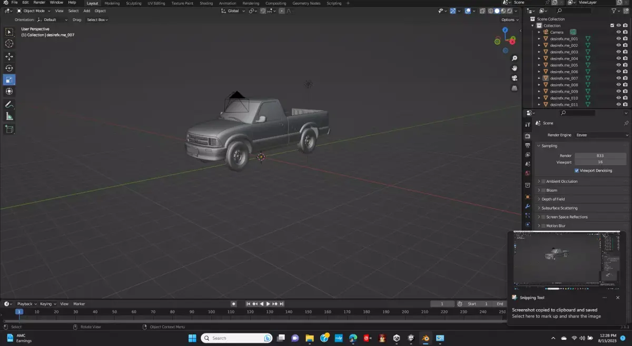Switch to the Shading workspace tab
632x346 pixels.
point(206,3)
